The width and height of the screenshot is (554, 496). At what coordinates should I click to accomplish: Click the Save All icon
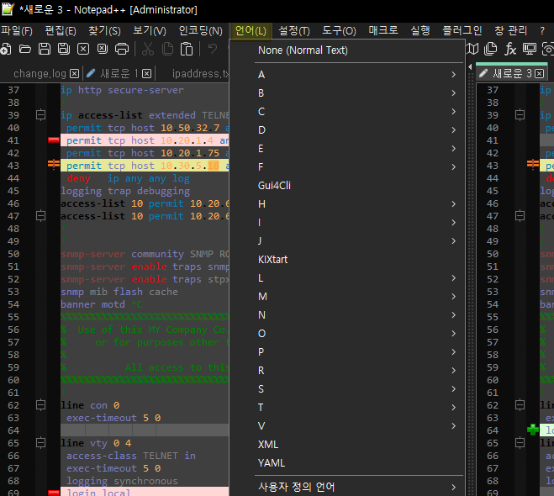[x=64, y=49]
